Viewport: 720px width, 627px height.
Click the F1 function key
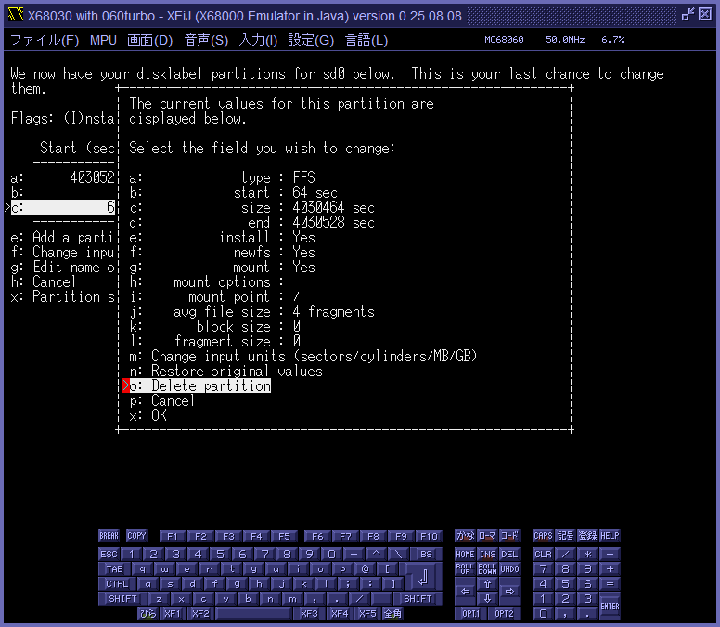coord(173,537)
